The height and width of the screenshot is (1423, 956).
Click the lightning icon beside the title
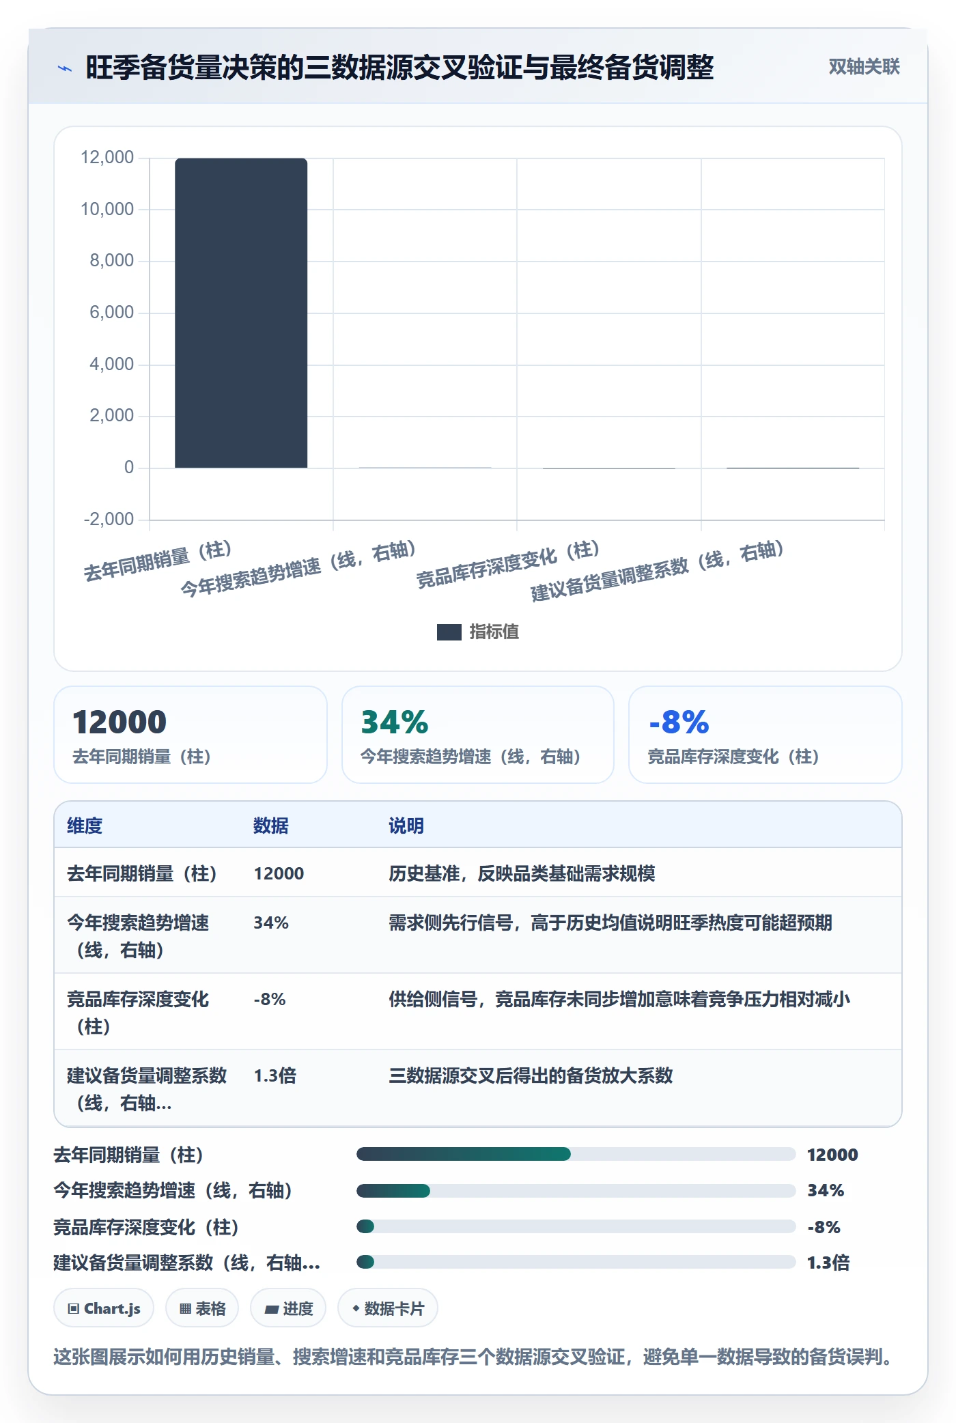pyautogui.click(x=64, y=68)
